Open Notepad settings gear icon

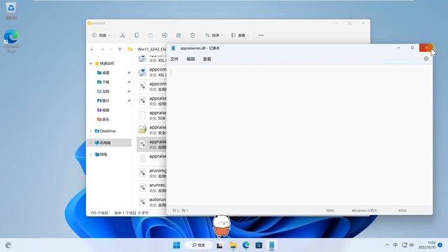click(x=426, y=59)
